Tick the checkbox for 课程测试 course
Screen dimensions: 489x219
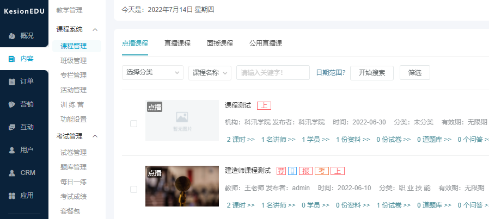coord(133,124)
